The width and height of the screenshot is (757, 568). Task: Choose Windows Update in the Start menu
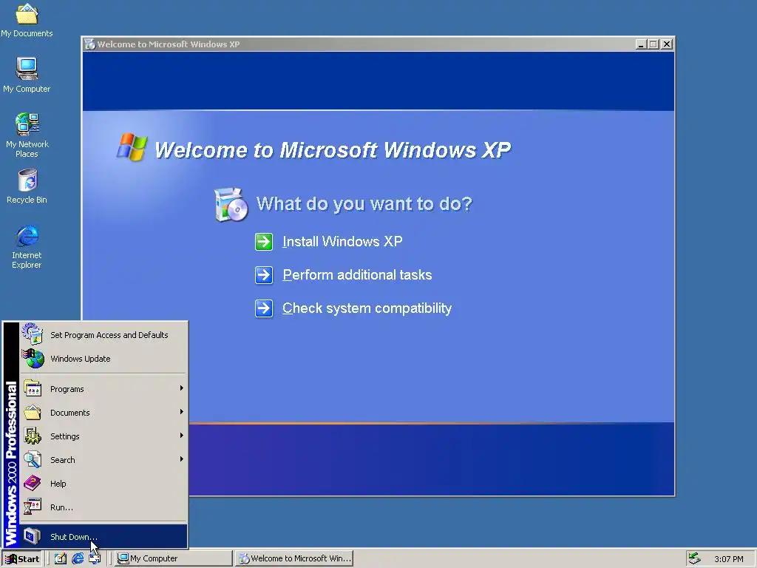tap(103, 359)
